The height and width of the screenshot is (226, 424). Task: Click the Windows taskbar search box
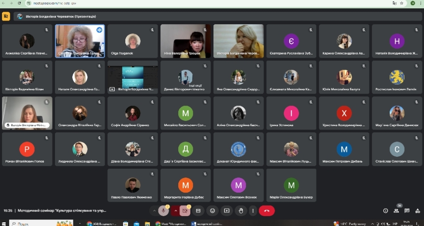pyautogui.click(x=29, y=224)
